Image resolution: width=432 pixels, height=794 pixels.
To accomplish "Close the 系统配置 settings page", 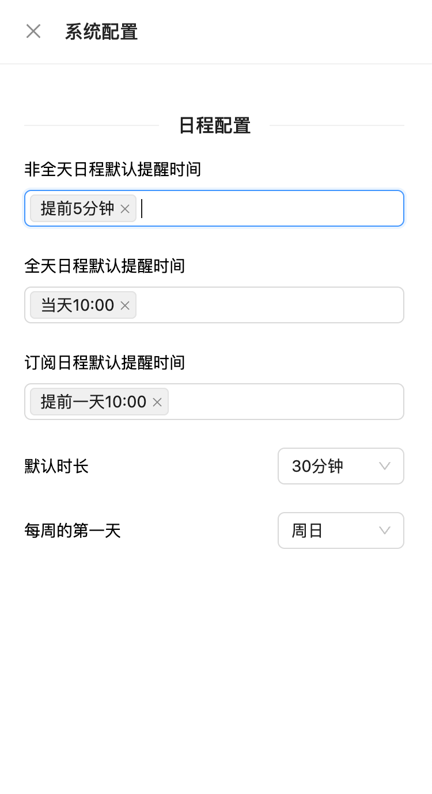I will tap(33, 32).
